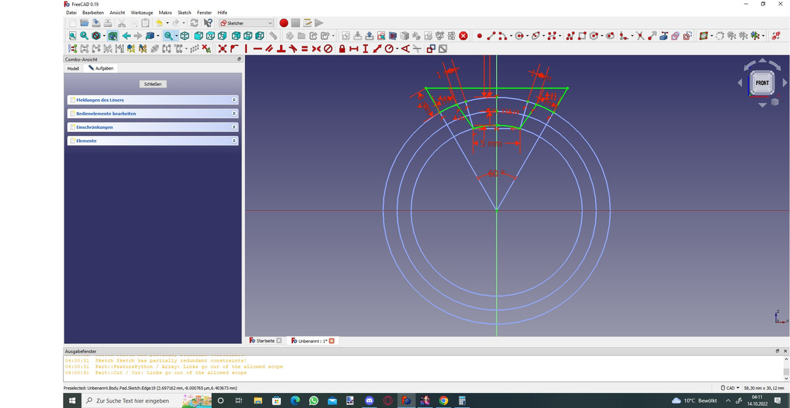
Task: Apply perpendicular constraint
Action: (281, 48)
